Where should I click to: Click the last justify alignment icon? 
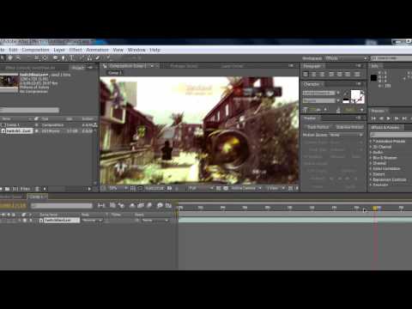357,75
